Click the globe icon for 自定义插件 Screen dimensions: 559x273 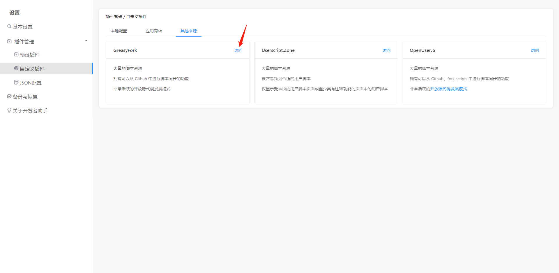pos(16,68)
